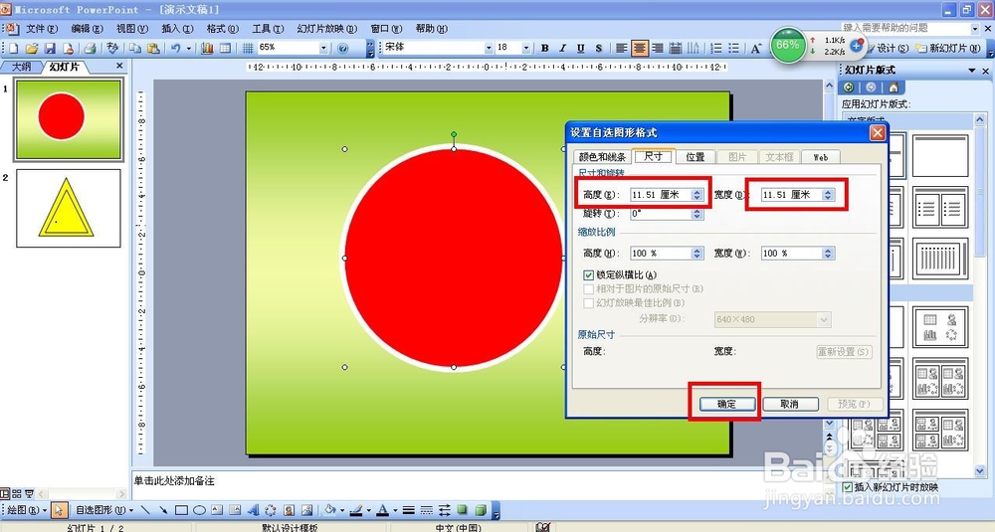Choose line style in the drawing toolbar

[x=409, y=510]
